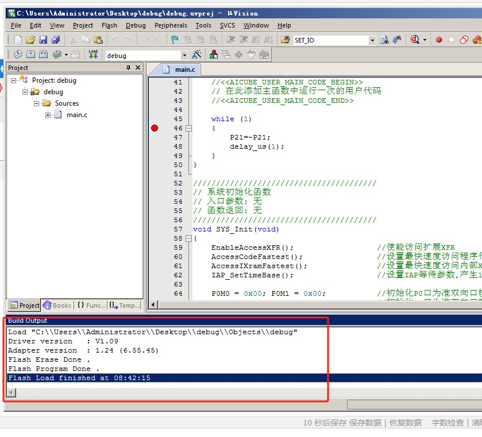Click the Rebuild all target files icon
This screenshot has height=437, width=482.
coord(43,55)
